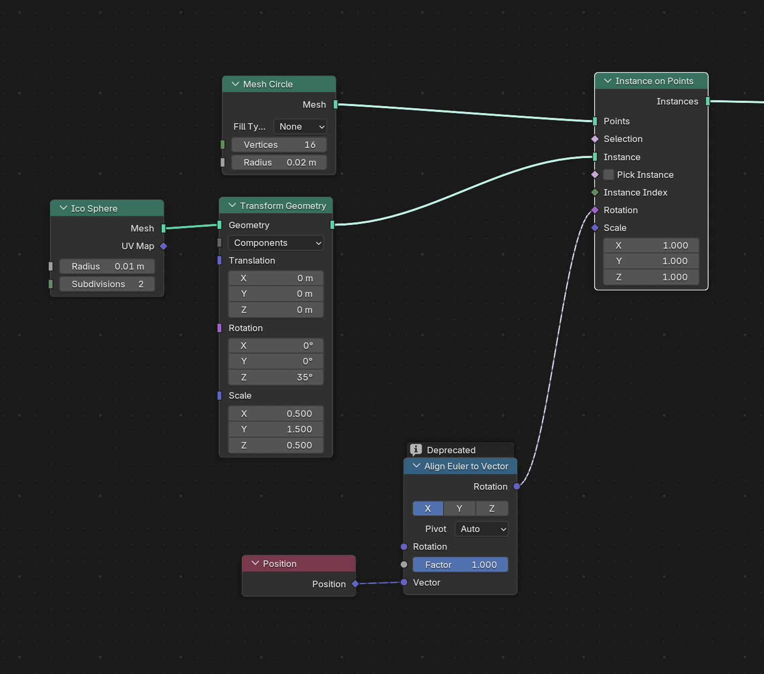Click Align Euler to Vector Rotation output socket
Screen dimensions: 764x674
[x=516, y=486]
